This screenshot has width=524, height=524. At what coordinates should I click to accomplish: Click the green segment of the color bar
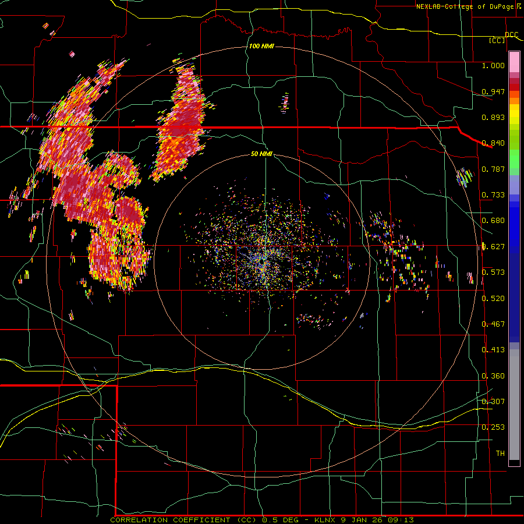point(514,159)
